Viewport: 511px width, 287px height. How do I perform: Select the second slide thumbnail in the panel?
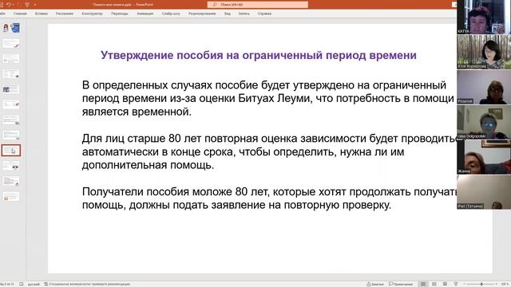point(11,43)
